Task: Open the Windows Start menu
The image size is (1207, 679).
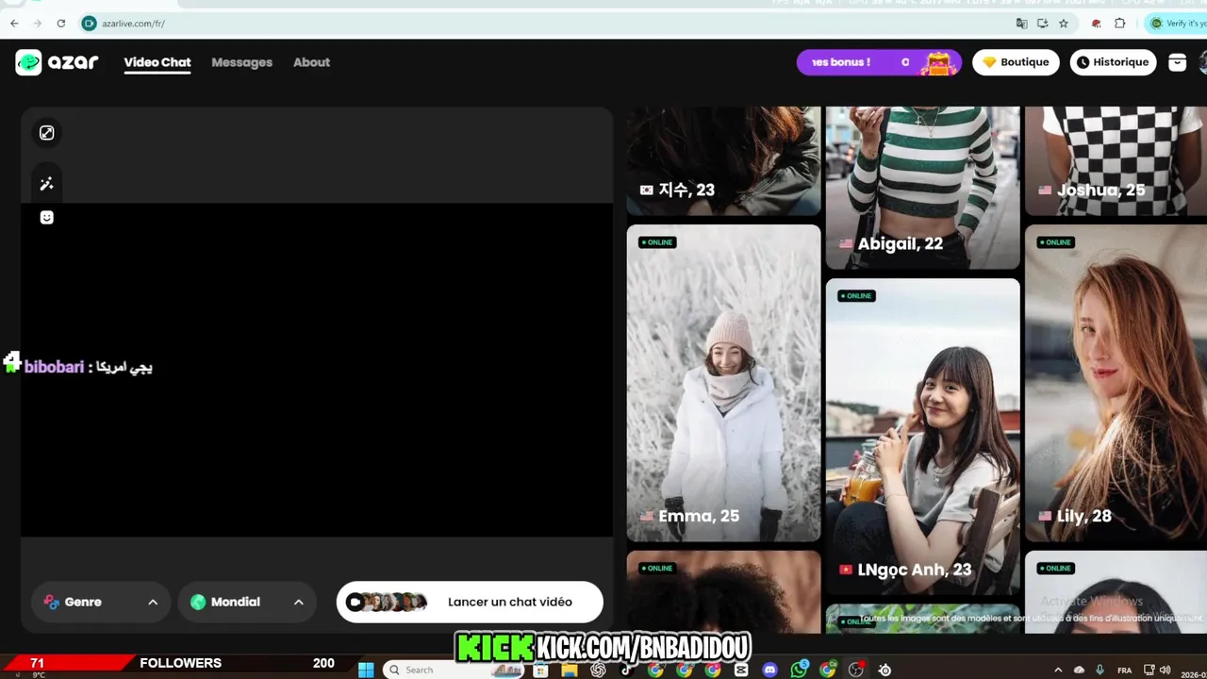Action: tap(366, 670)
